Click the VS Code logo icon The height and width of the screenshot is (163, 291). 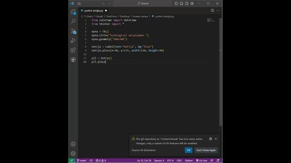[x=72, y=4]
